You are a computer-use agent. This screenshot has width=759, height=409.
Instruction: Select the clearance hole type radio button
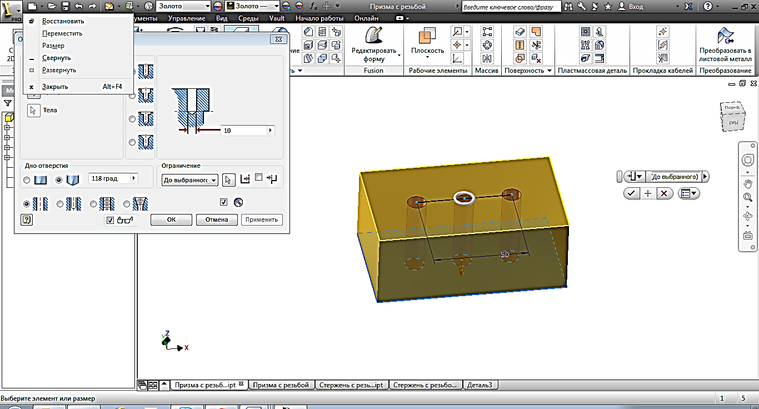(60, 204)
